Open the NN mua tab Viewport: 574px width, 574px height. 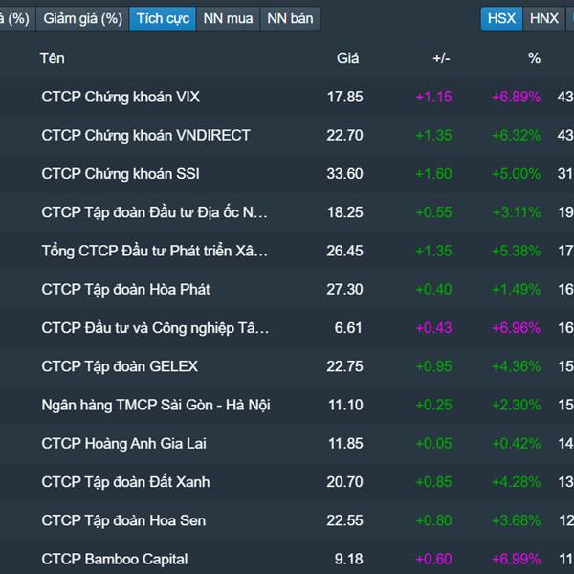[x=228, y=18]
